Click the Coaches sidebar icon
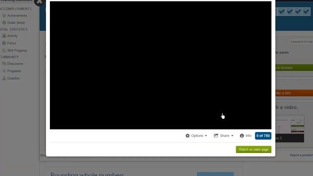Image resolution: width=313 pixels, height=176 pixels. [4, 78]
